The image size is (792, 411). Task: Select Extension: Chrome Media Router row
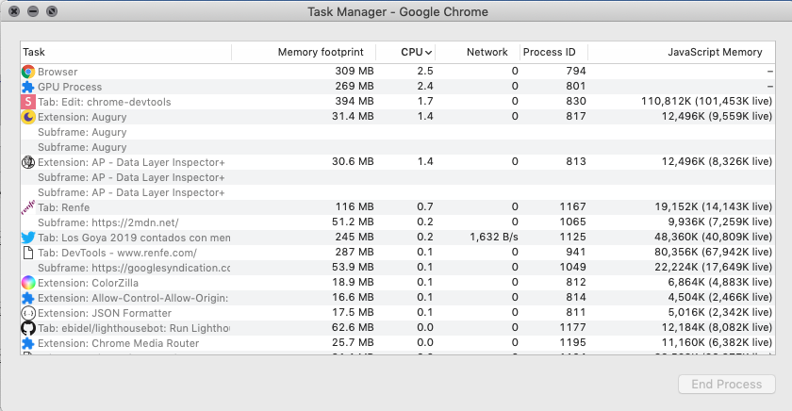coord(398,343)
